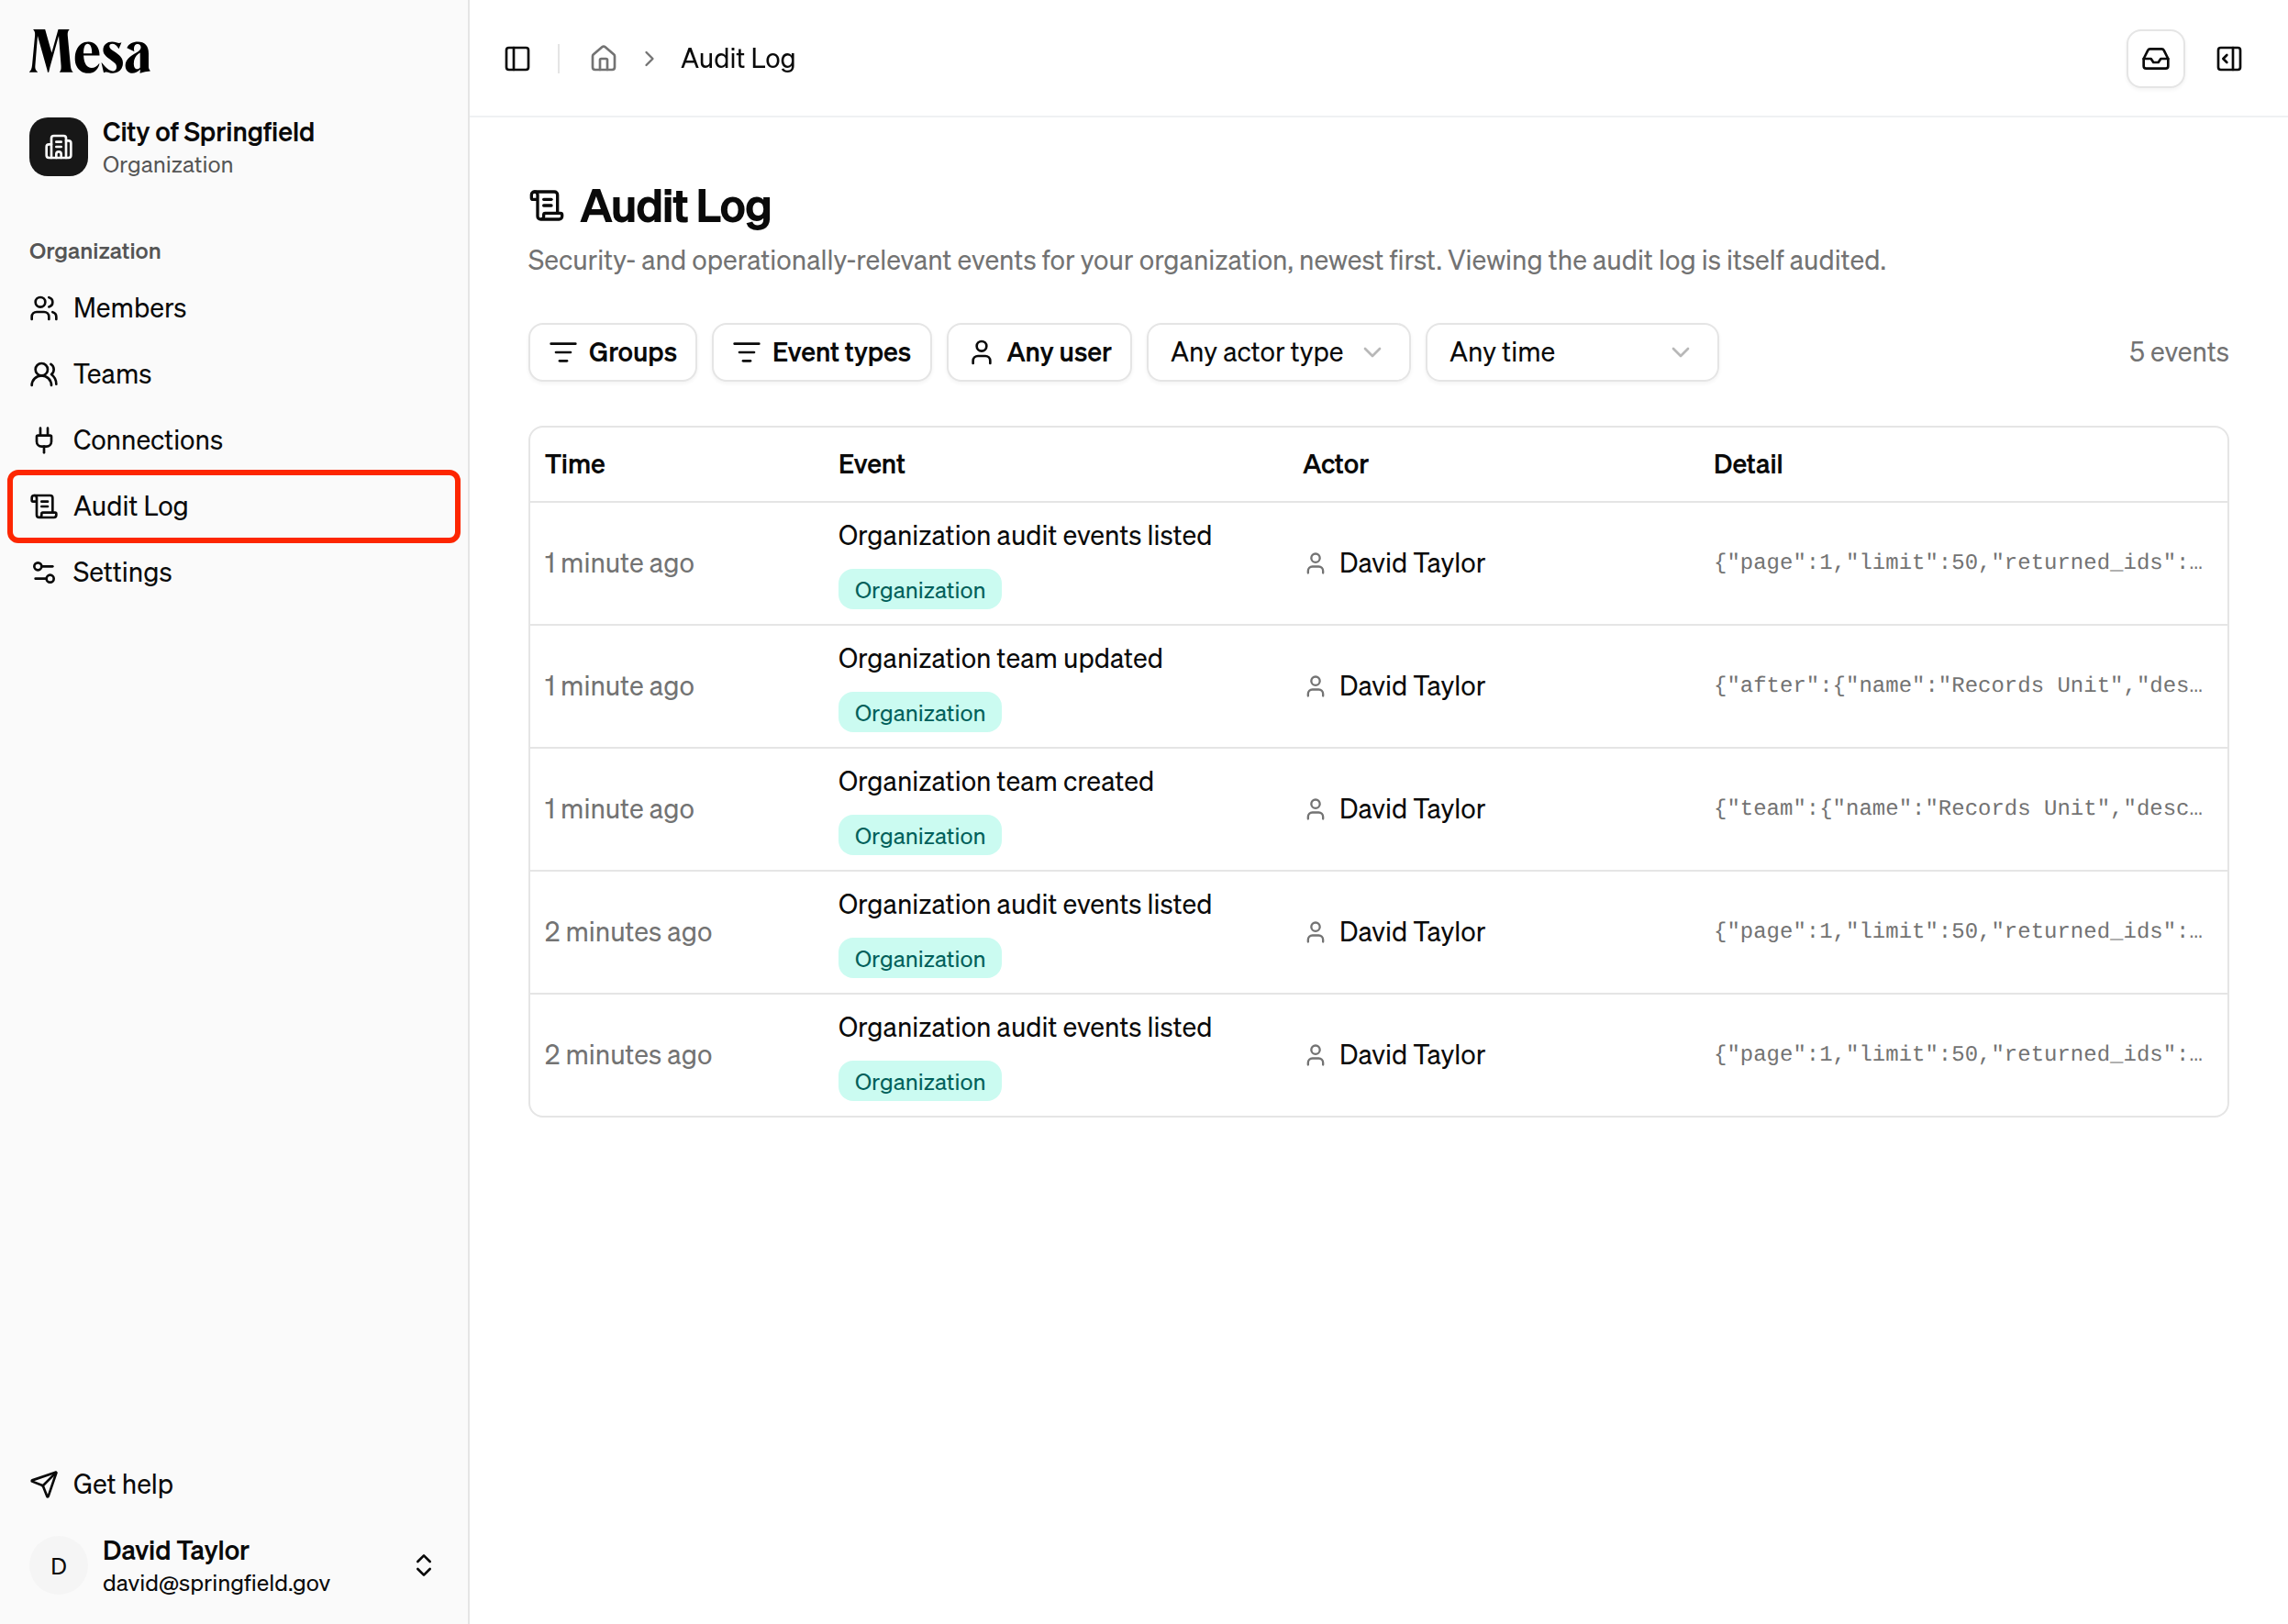Click the City of Springfield building icon
This screenshot has height=1624, width=2288.
pyautogui.click(x=58, y=147)
